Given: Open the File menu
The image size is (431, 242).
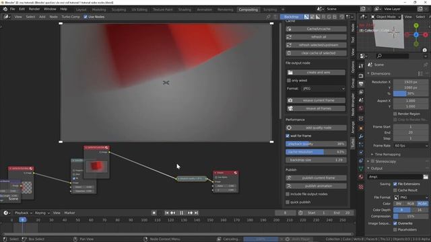Looking at the screenshot, I should 12,9.
